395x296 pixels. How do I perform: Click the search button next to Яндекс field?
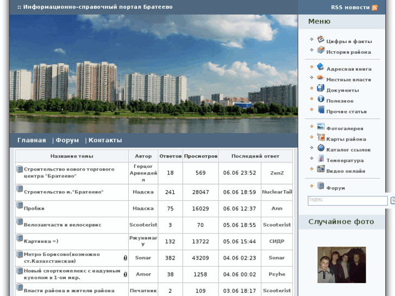[392, 201]
